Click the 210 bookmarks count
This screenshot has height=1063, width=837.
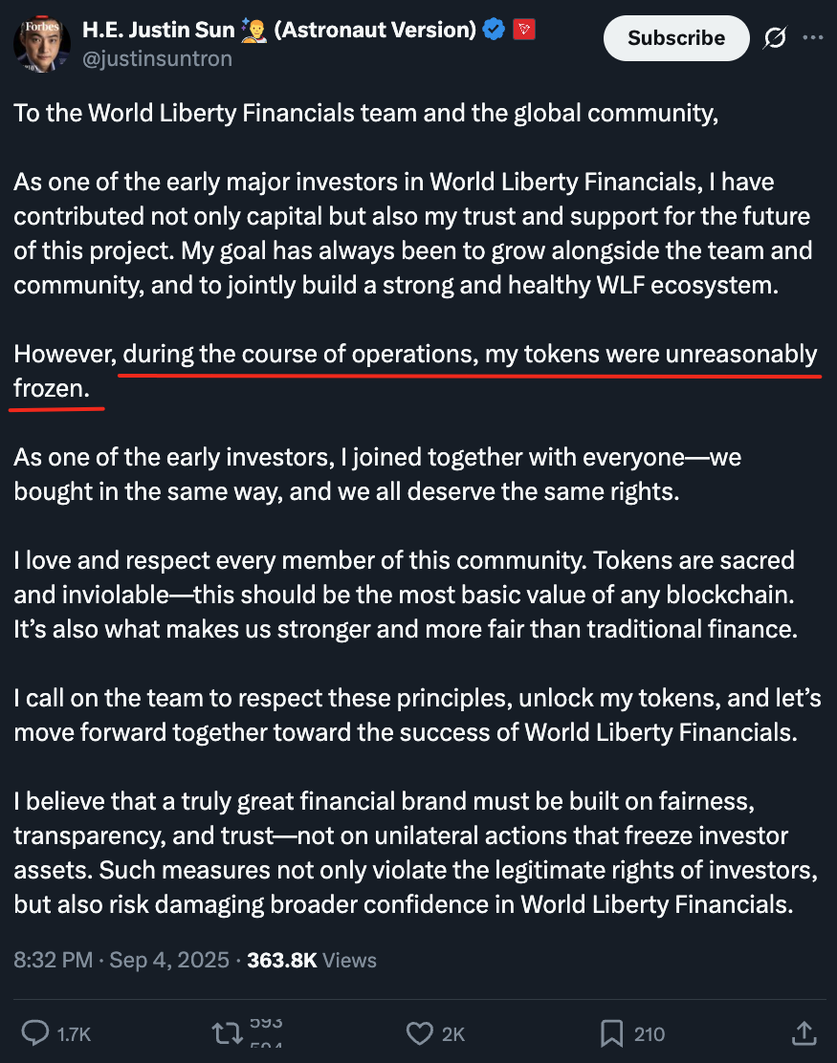click(650, 1034)
